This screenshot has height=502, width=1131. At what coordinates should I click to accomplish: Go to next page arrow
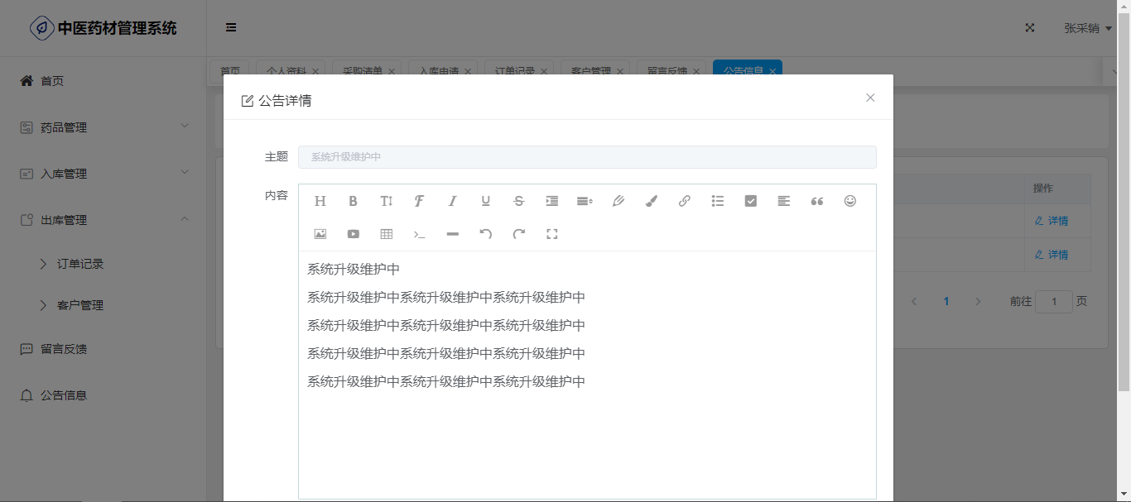click(x=978, y=302)
